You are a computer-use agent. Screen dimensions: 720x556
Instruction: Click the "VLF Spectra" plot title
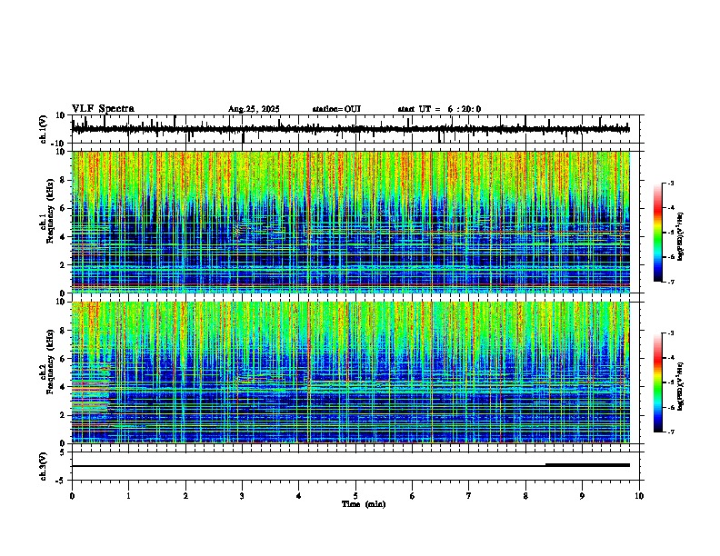103,109
